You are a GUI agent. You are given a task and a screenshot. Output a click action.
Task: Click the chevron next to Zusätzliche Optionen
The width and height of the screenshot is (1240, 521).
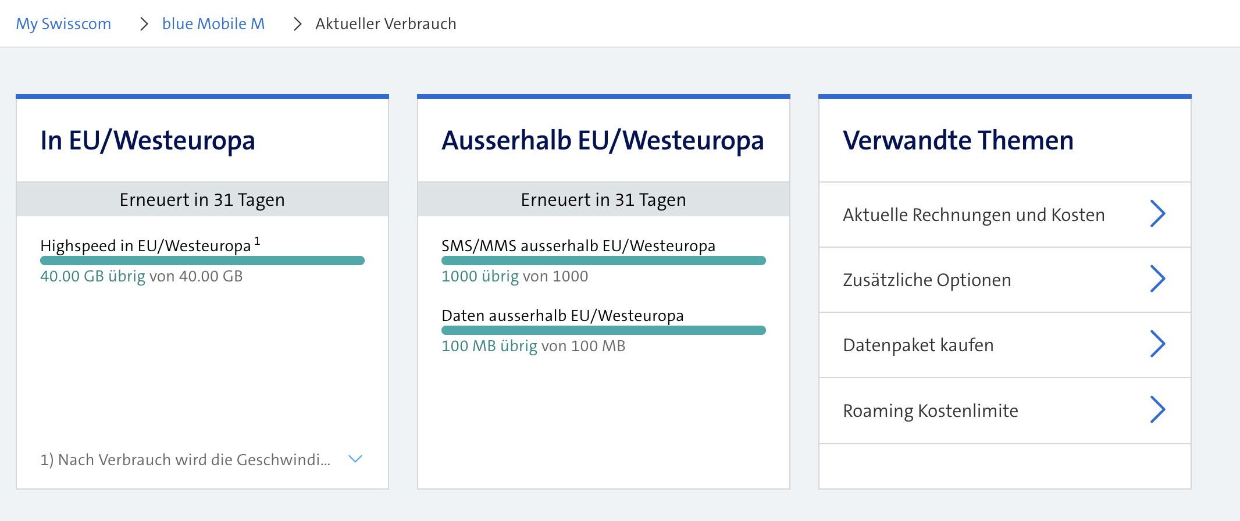[1159, 280]
